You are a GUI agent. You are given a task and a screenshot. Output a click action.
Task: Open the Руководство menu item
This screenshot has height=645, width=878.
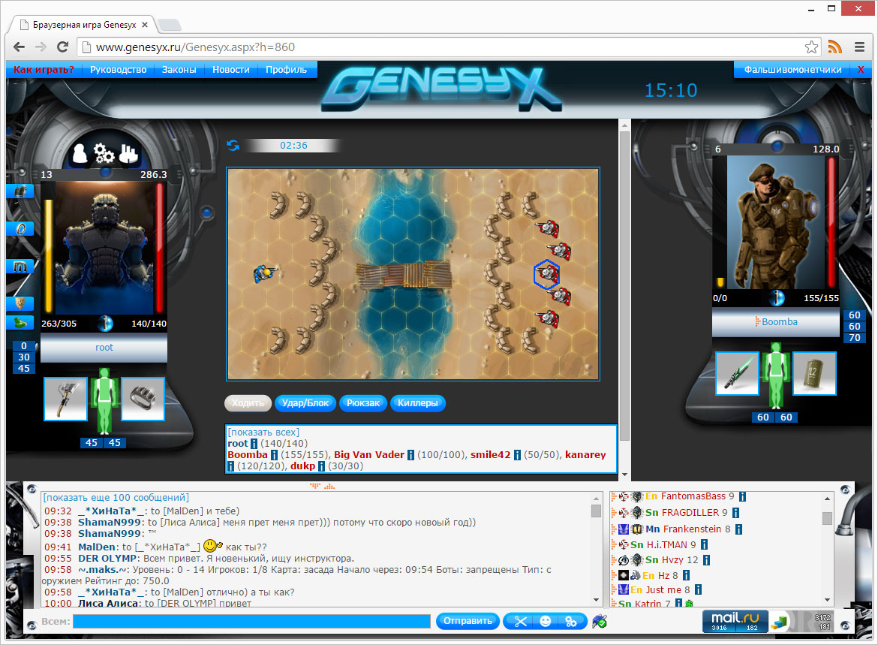(x=118, y=70)
